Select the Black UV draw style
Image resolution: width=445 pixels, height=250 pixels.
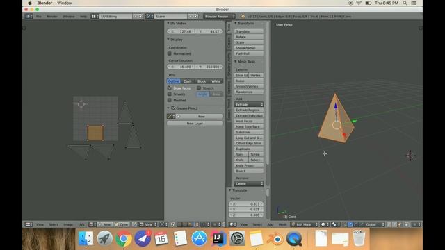[202, 81]
